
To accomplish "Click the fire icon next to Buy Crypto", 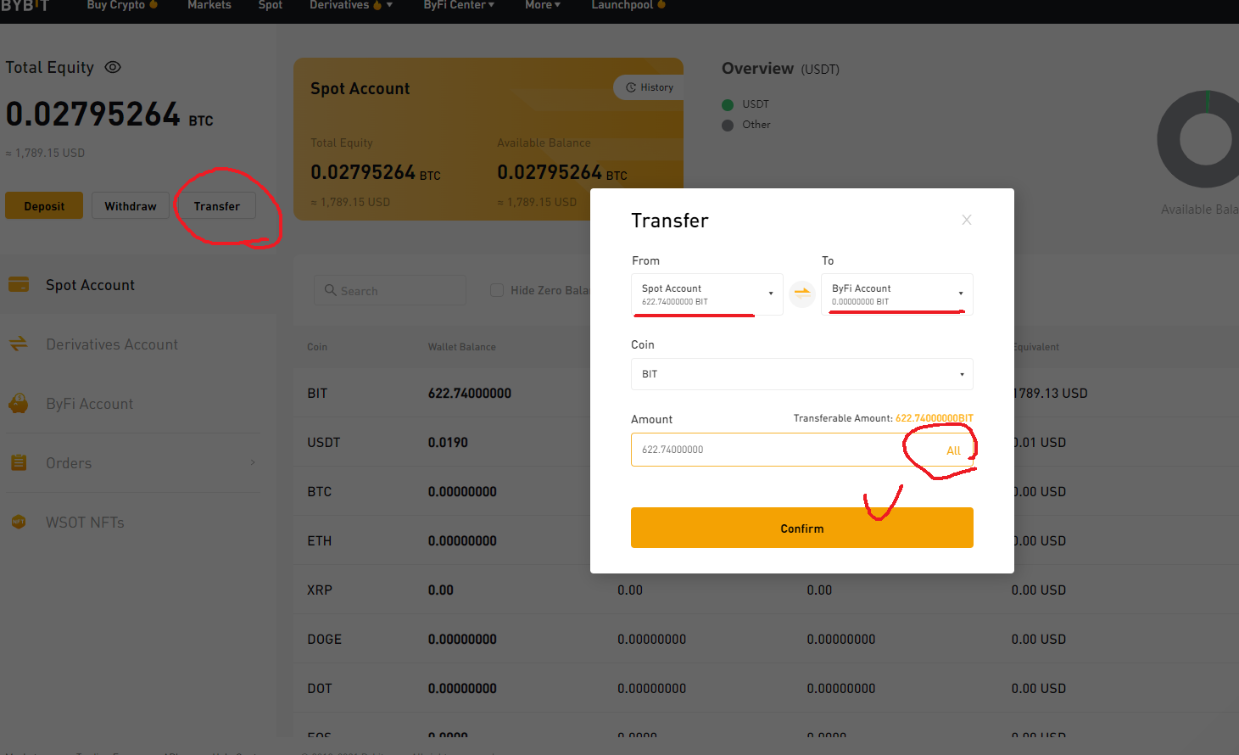I will point(153,5).
